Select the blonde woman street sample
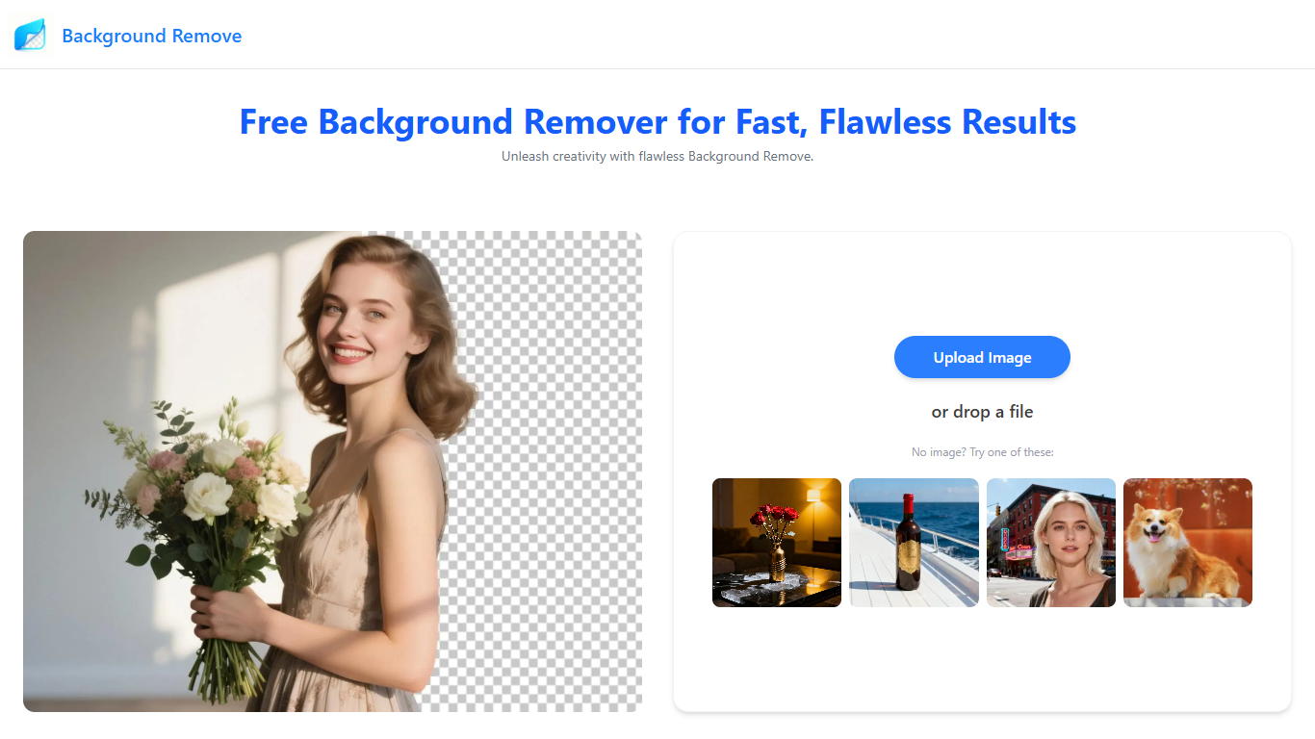 1050,542
